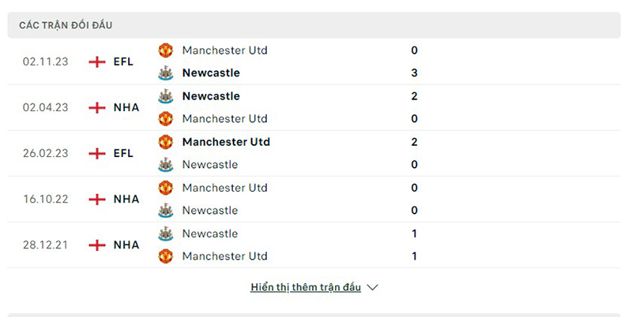Viewport: 632px width, 317px height.
Task: Click EFL league label for 26.02.23
Action: [123, 153]
